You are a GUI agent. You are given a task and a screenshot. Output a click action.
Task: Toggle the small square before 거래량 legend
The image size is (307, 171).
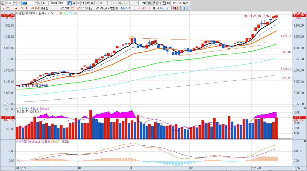(17, 109)
